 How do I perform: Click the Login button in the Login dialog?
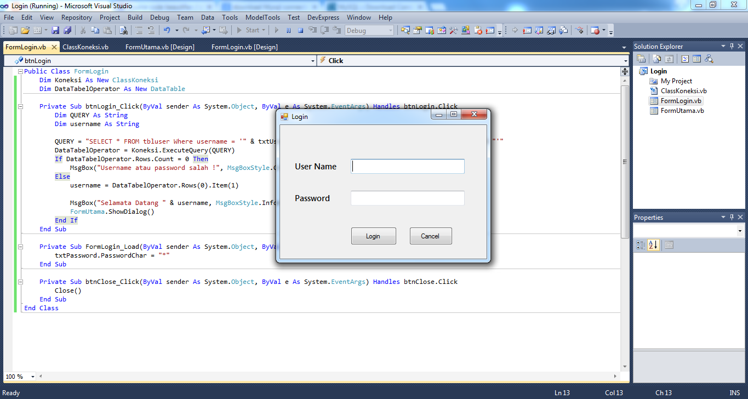[x=374, y=236]
